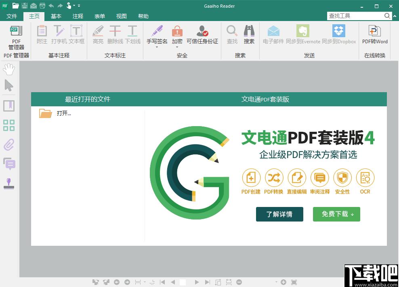
Task: Expand the 加密 dropdown arrow
Action: pos(177,47)
